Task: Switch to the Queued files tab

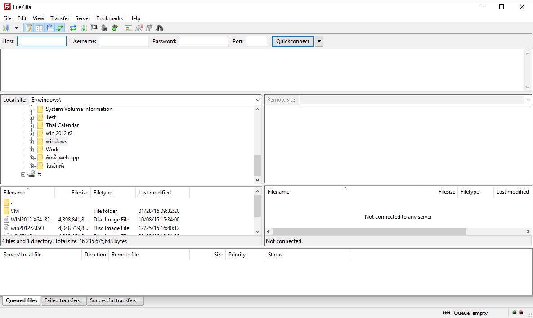Action: point(22,300)
